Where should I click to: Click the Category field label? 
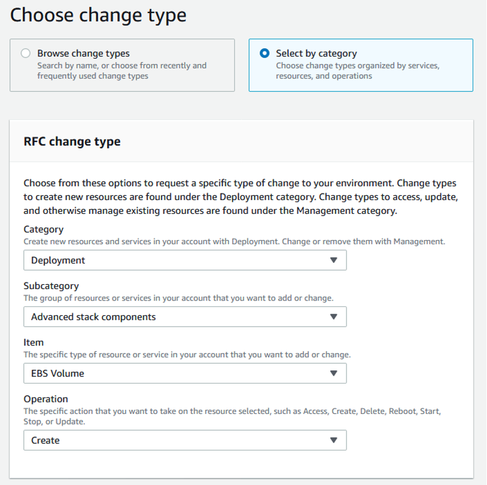click(43, 229)
